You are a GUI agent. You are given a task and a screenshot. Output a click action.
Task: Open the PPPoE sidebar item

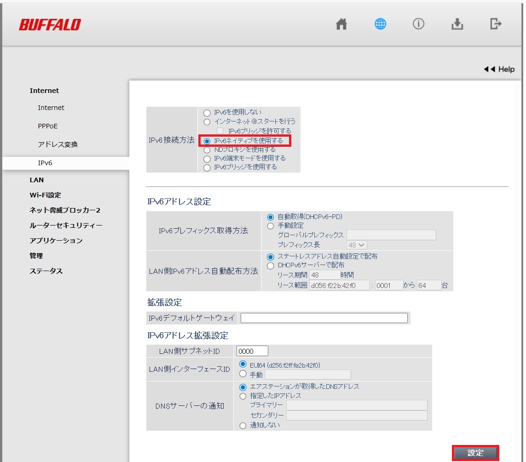click(x=48, y=126)
